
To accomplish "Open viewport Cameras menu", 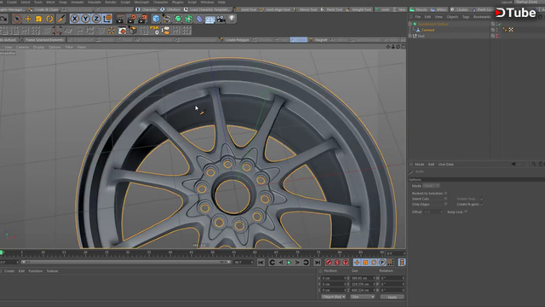I will 22,47.
